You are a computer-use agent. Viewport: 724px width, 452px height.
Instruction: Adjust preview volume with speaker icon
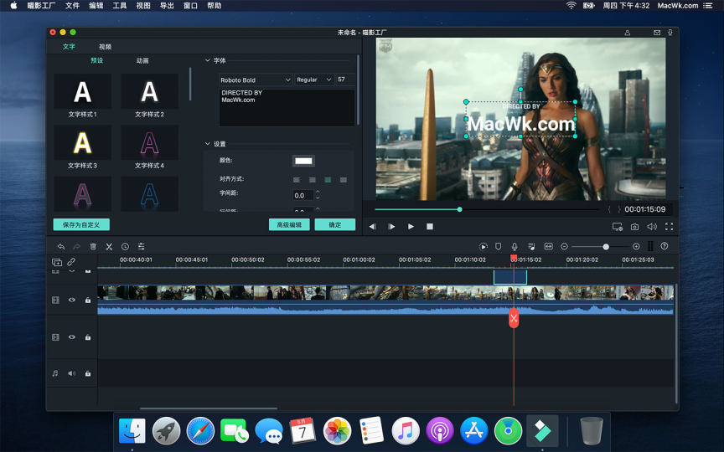coord(651,227)
